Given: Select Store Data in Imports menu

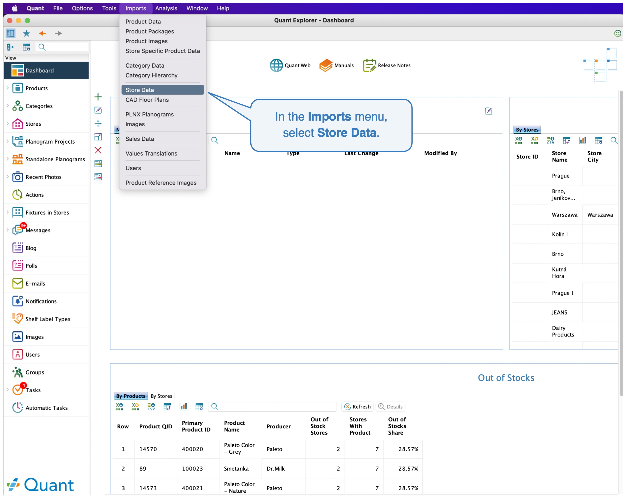Looking at the screenshot, I should [163, 90].
